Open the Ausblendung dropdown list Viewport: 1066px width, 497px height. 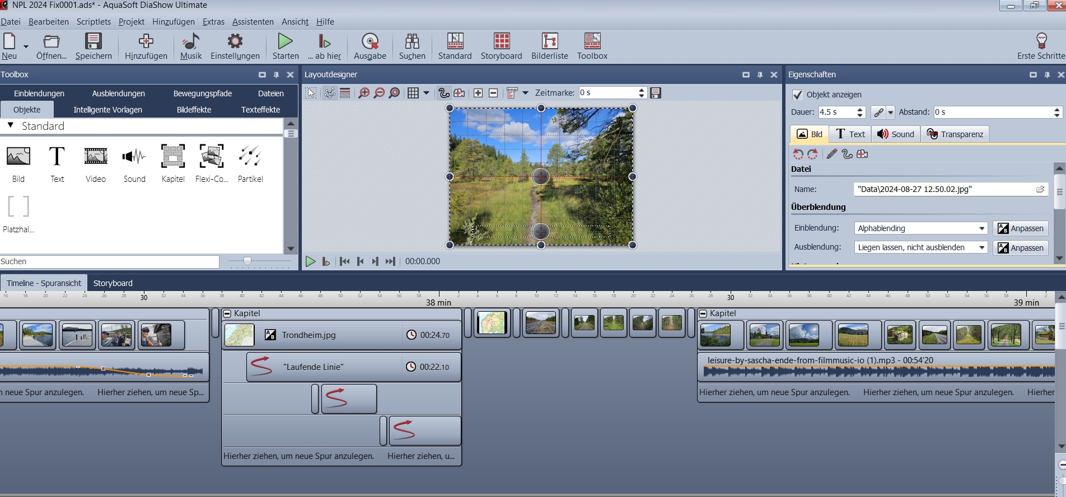[x=981, y=247]
